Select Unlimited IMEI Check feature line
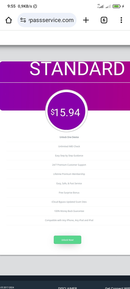Screen dimensions: 130x289 69,146
